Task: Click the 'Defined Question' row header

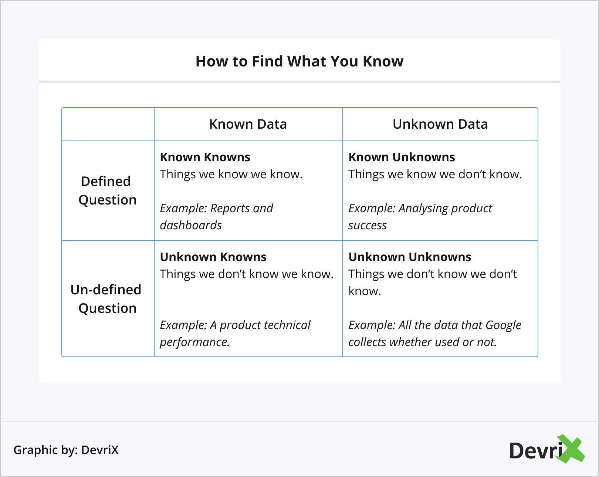Action: [108, 190]
